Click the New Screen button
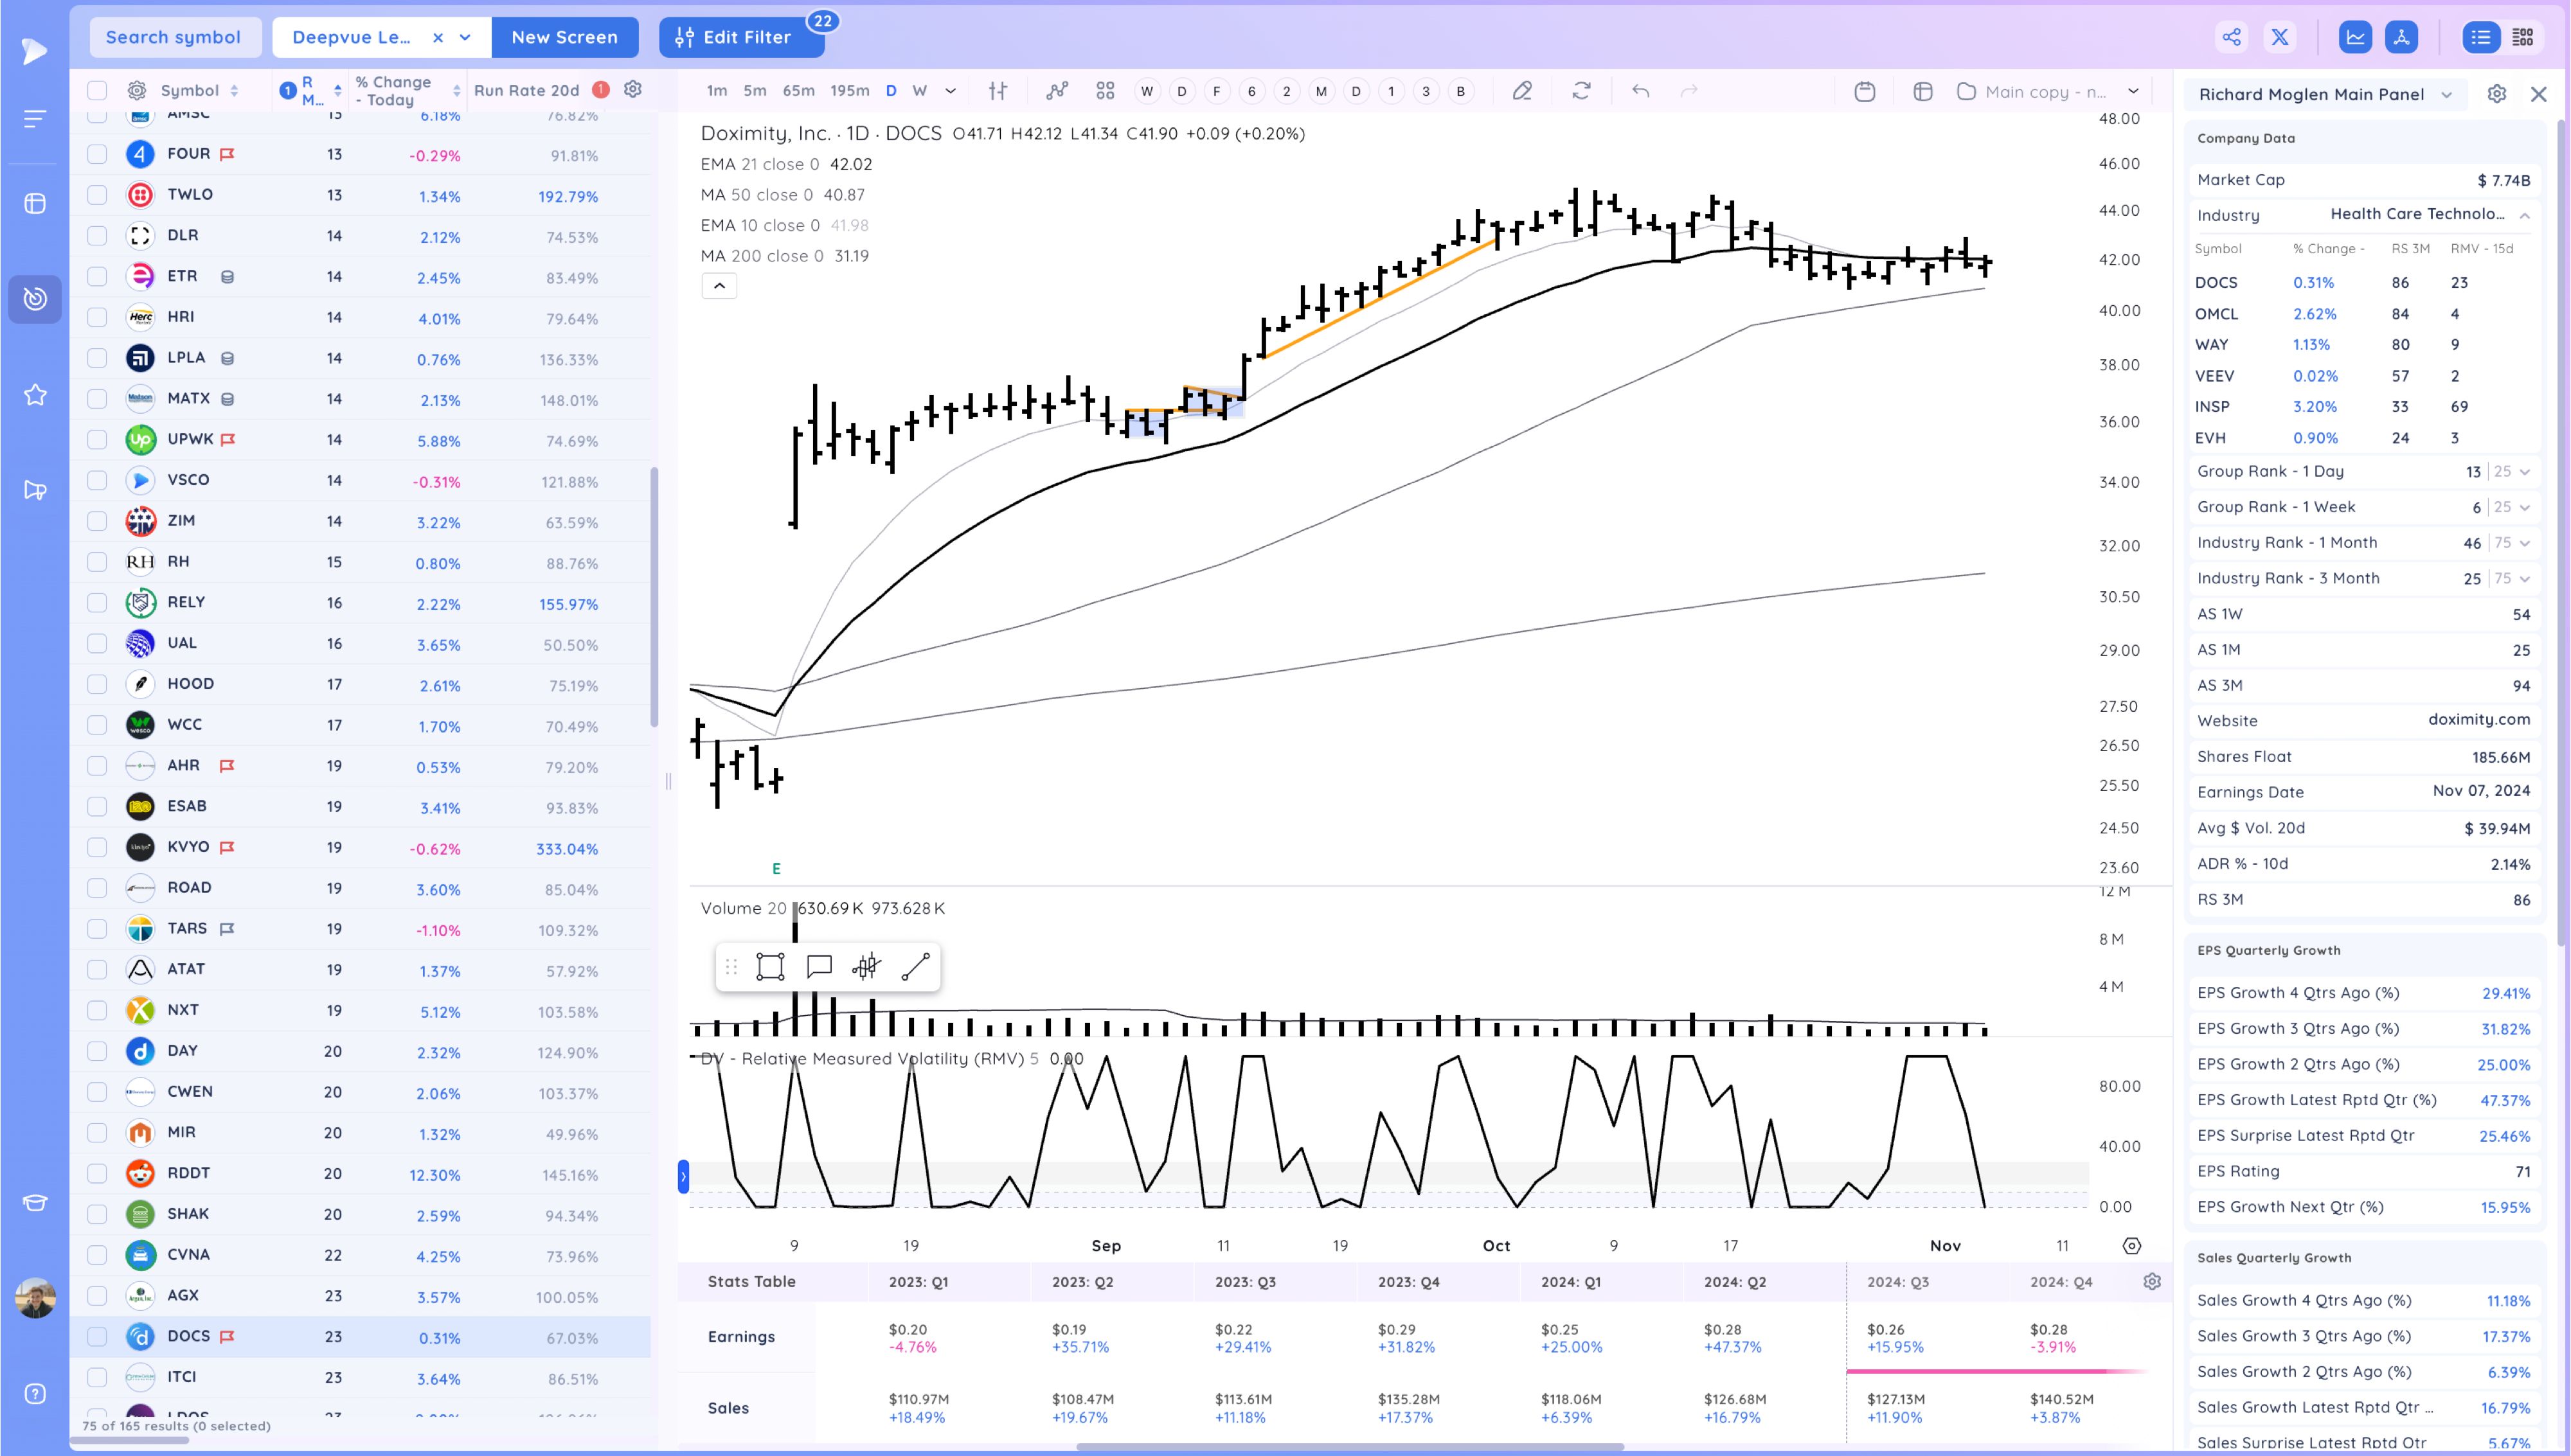Viewport: 2571px width, 1456px height. pyautogui.click(x=564, y=38)
